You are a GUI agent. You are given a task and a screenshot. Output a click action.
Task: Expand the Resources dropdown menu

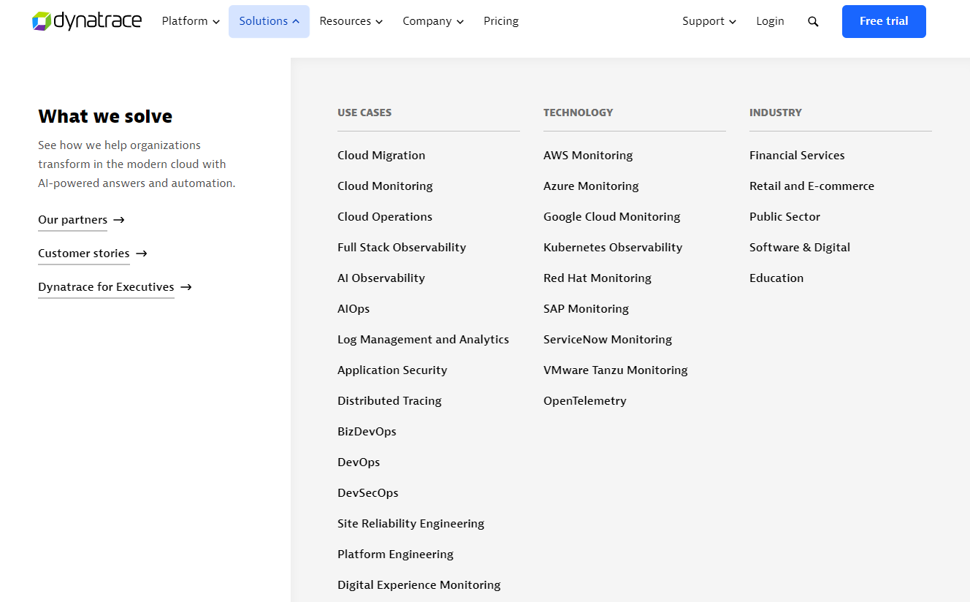(x=351, y=21)
